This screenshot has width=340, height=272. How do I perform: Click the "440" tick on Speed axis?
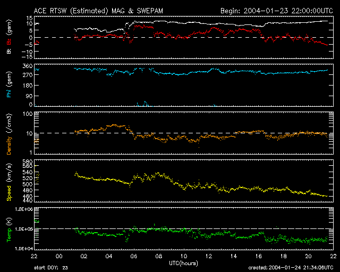28,200
